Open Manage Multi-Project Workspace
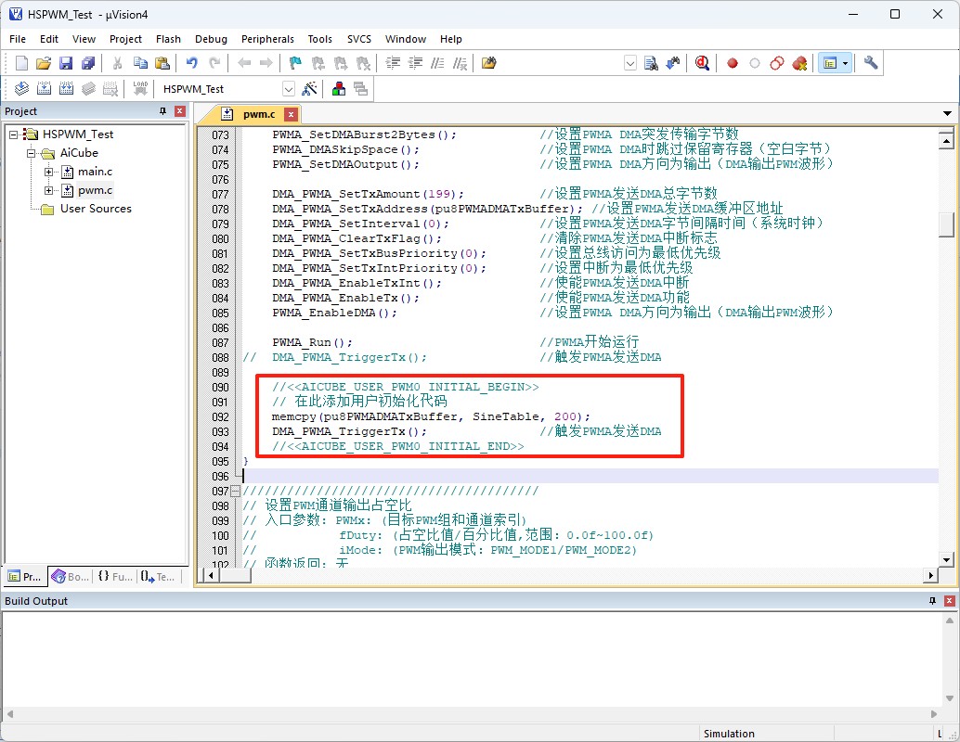Screen dimensions: 960x742 pos(361,89)
